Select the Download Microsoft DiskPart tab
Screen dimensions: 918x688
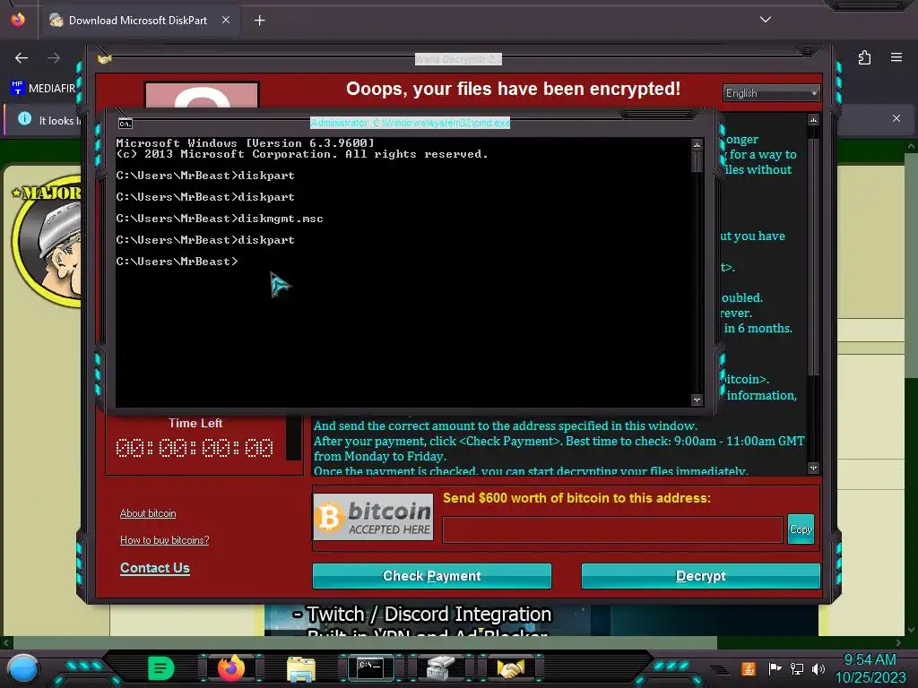[x=139, y=21]
